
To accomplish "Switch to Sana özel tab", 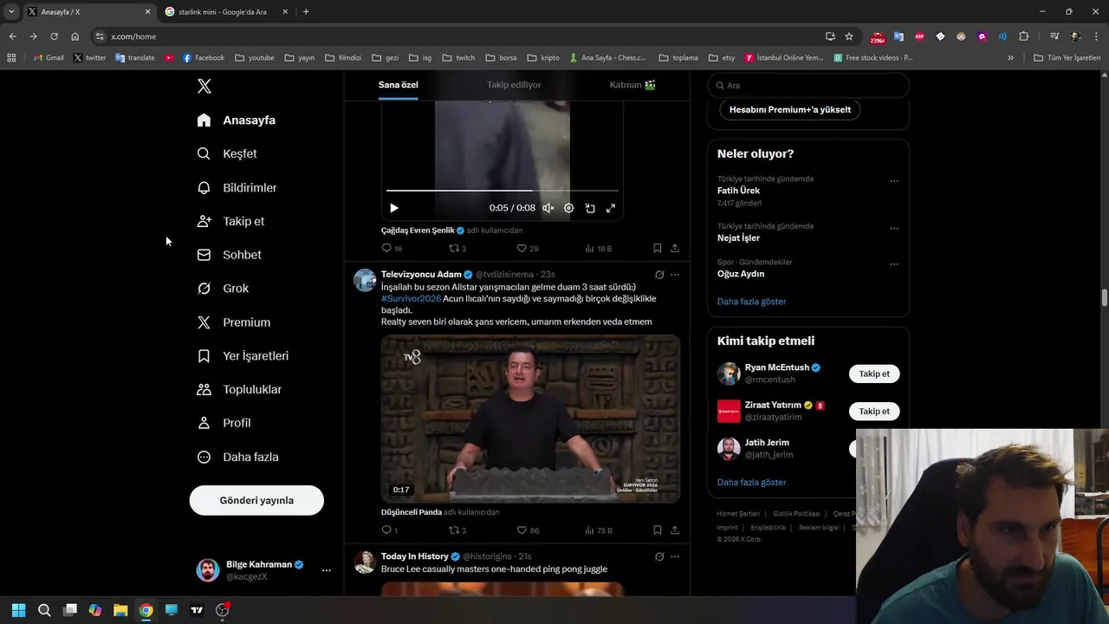I will pyautogui.click(x=398, y=85).
